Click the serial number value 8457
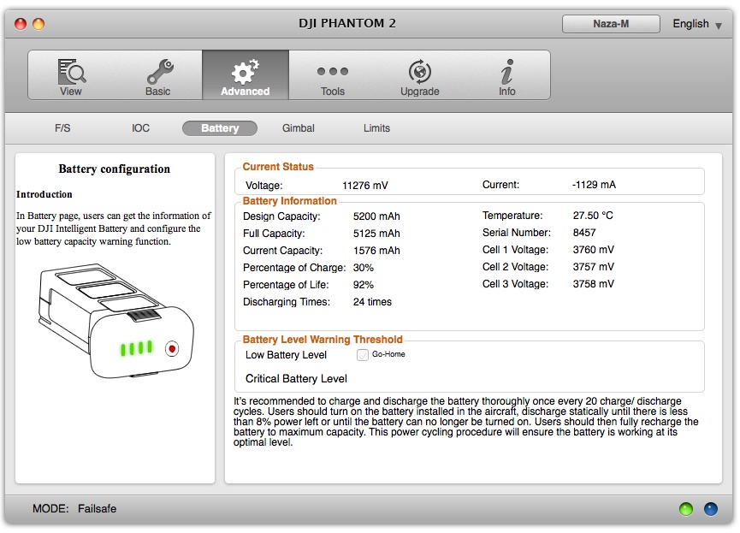This screenshot has width=740, height=533. 584,232
